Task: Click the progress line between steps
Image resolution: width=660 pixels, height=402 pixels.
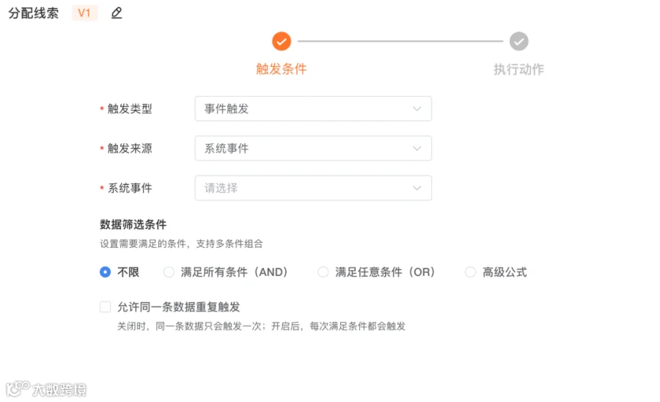Action: point(400,41)
